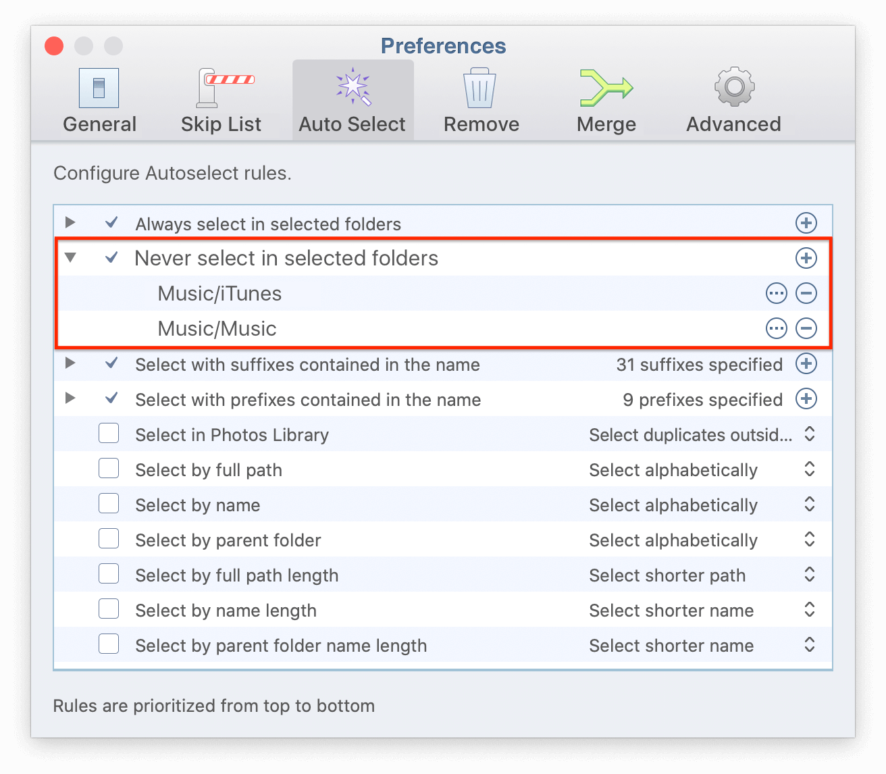Click the Select by name length label
The width and height of the screenshot is (886, 774).
(226, 611)
